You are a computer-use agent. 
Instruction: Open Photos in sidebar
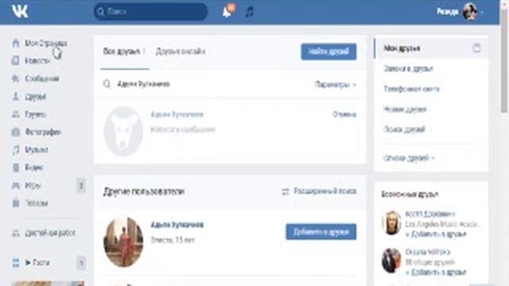[x=43, y=132]
